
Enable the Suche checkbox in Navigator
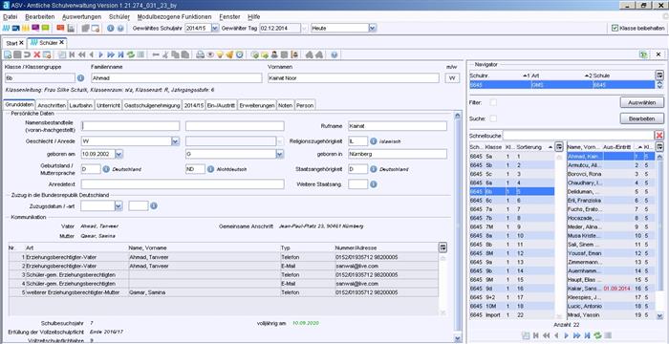tap(493, 118)
